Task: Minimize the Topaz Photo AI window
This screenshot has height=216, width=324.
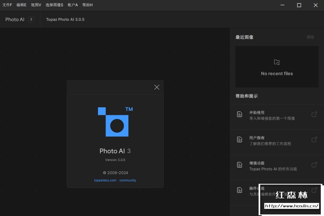Action: (x=282, y=5)
